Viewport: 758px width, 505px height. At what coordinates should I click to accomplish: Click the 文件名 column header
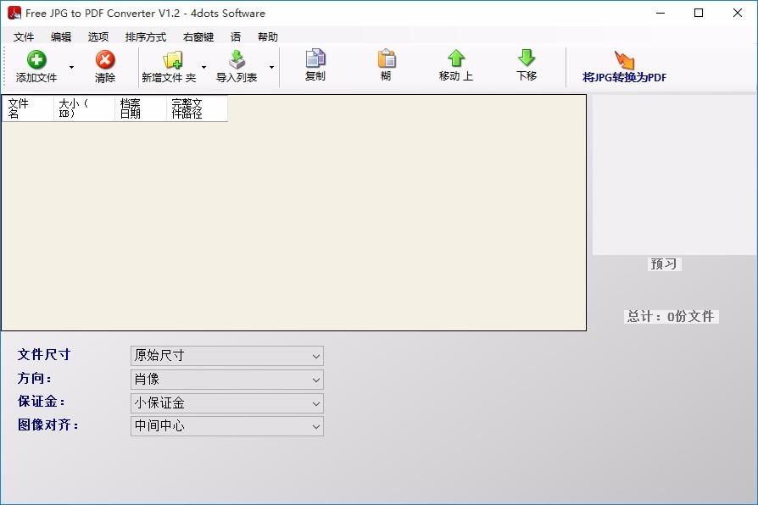point(28,108)
